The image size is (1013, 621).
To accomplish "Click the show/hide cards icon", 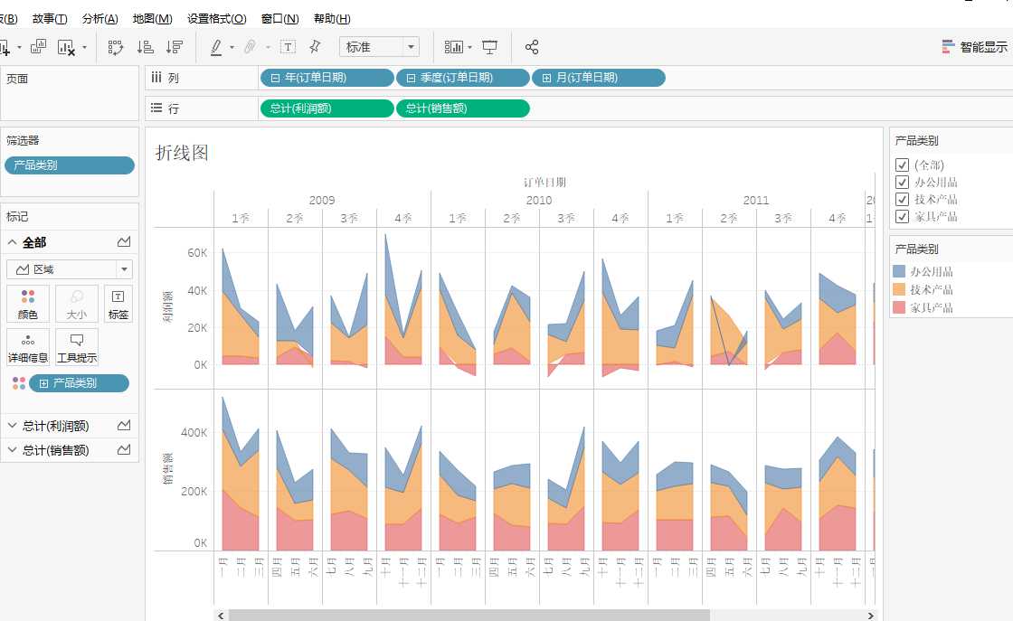I will pos(453,47).
